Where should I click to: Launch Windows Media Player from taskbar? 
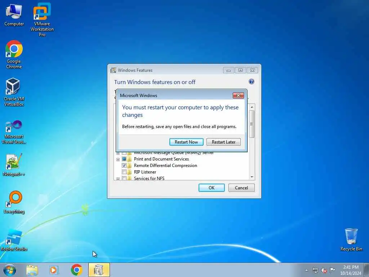point(54,270)
